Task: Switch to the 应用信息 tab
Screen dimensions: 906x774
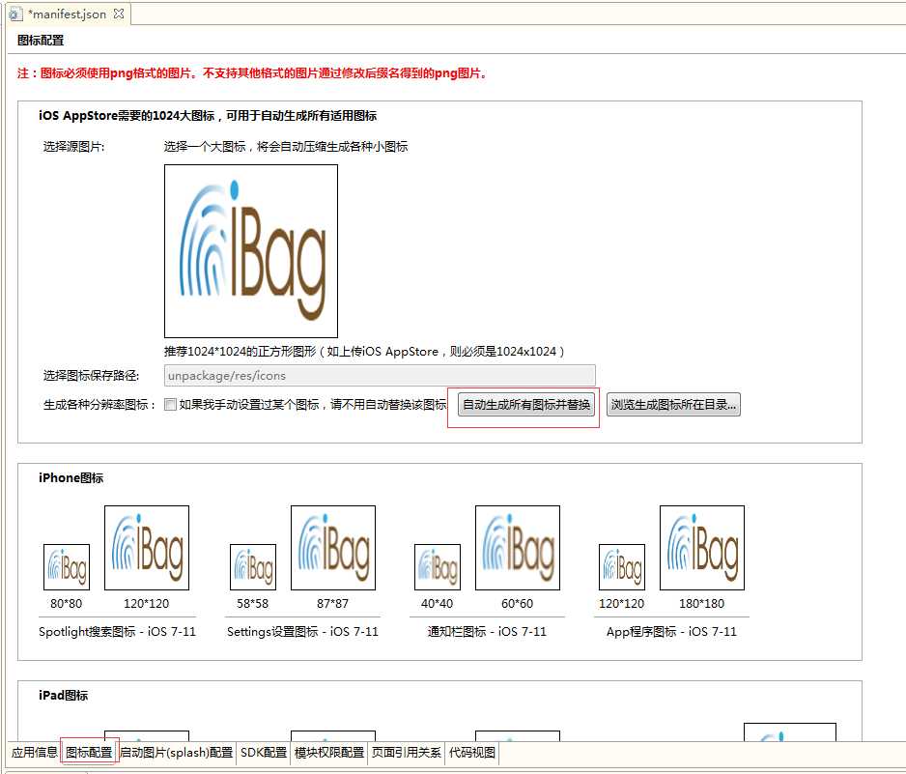Action: click(x=34, y=753)
